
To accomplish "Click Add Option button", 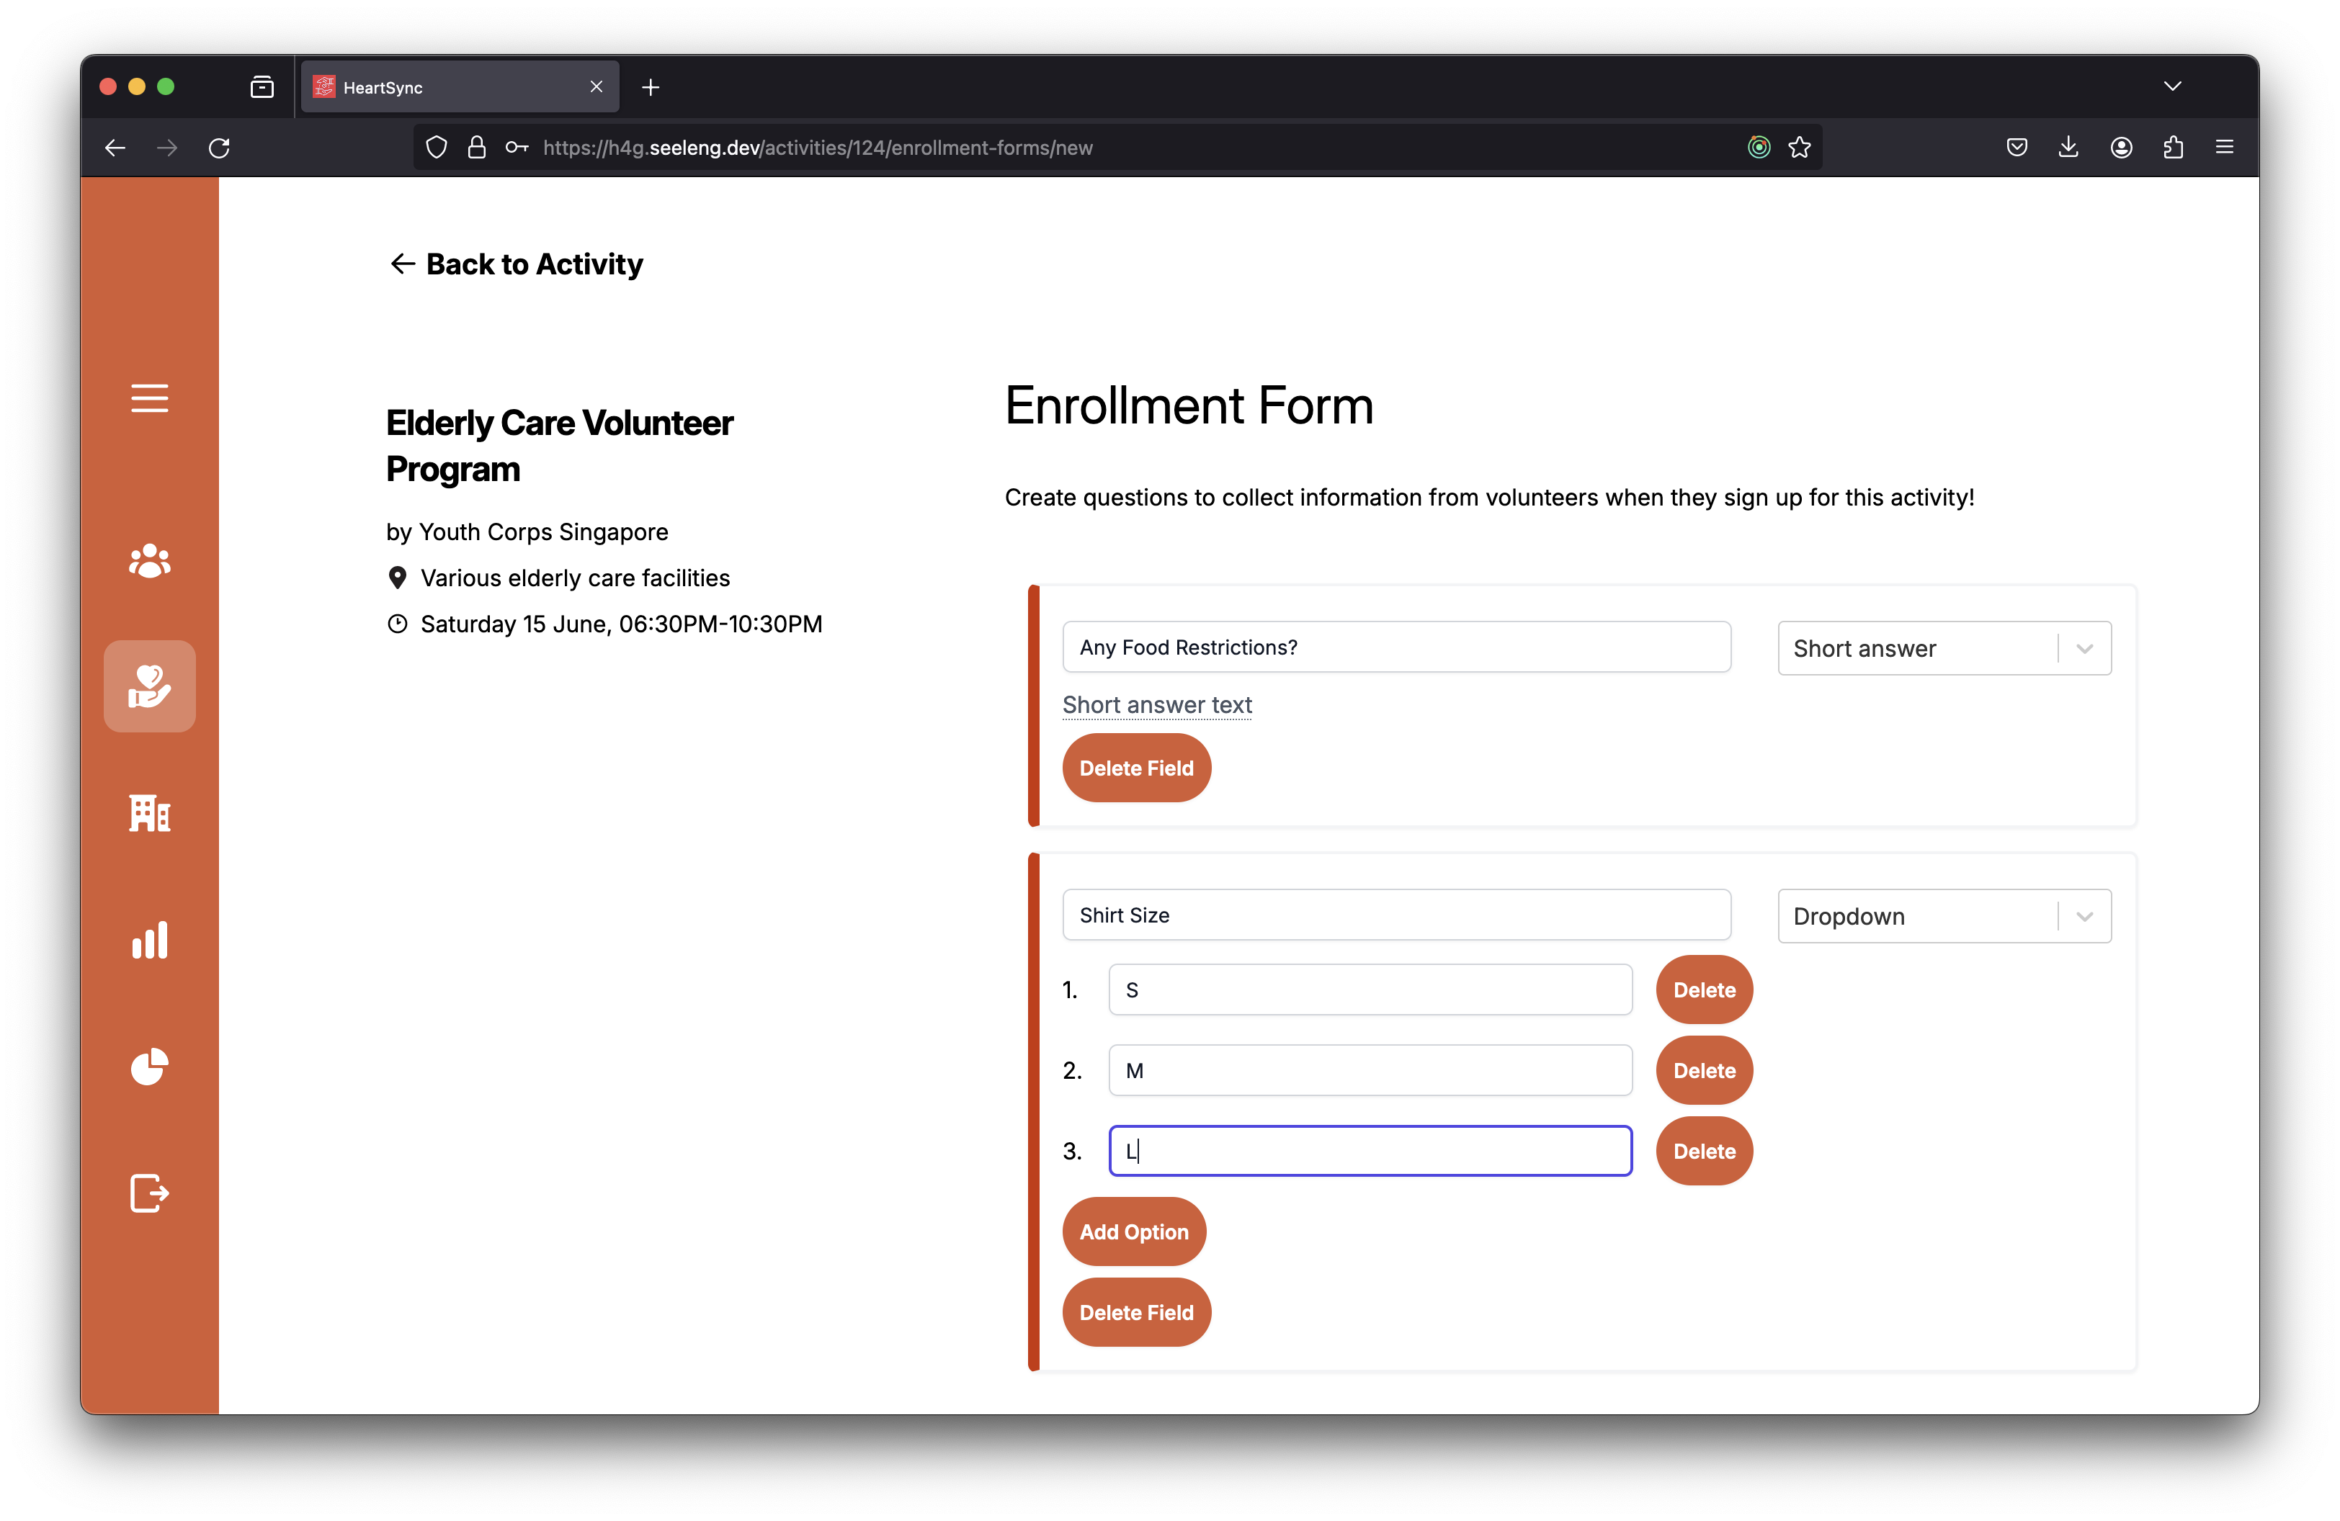I will tap(1133, 1231).
